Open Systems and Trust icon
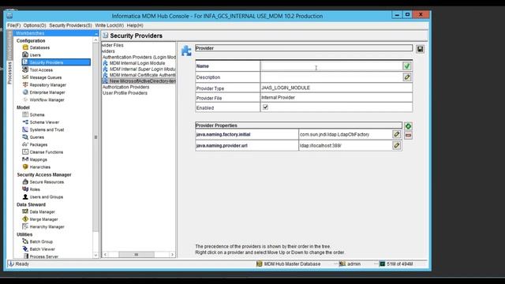This screenshot has height=284, width=505. pos(25,129)
